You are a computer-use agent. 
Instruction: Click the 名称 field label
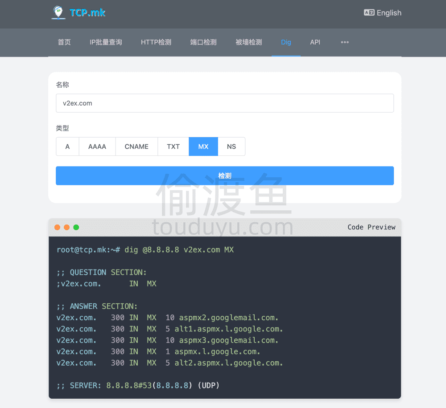(x=62, y=85)
